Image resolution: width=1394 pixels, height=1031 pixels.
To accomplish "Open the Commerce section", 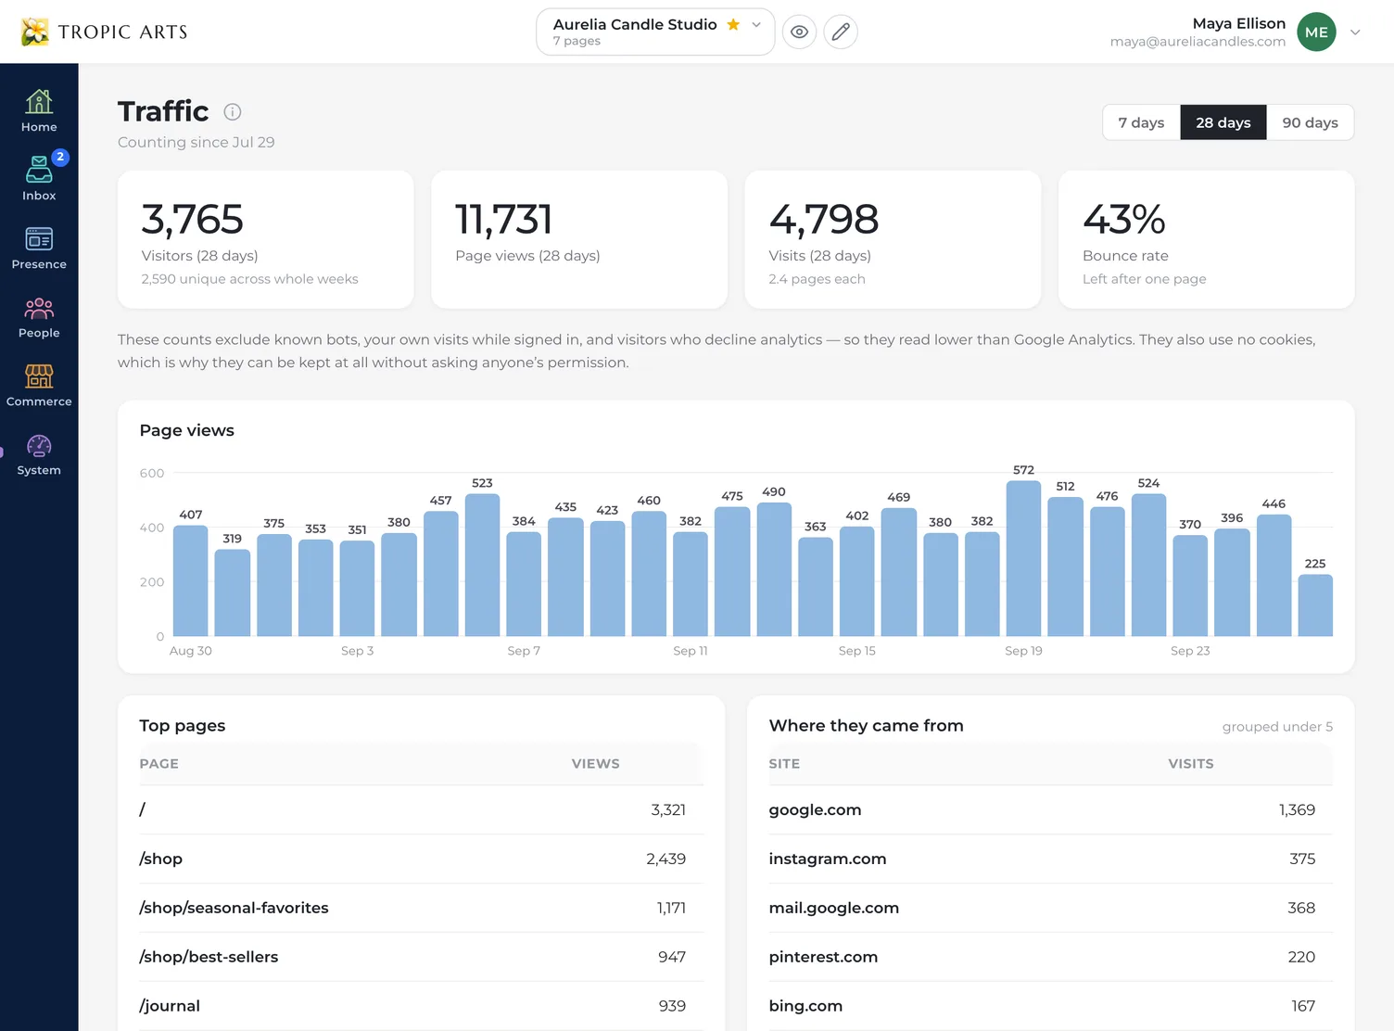I will tap(39, 386).
